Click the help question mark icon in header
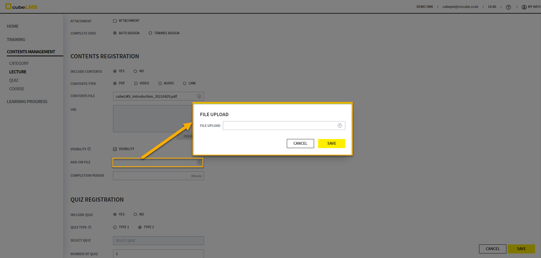This screenshot has height=258, width=541. click(x=508, y=7)
